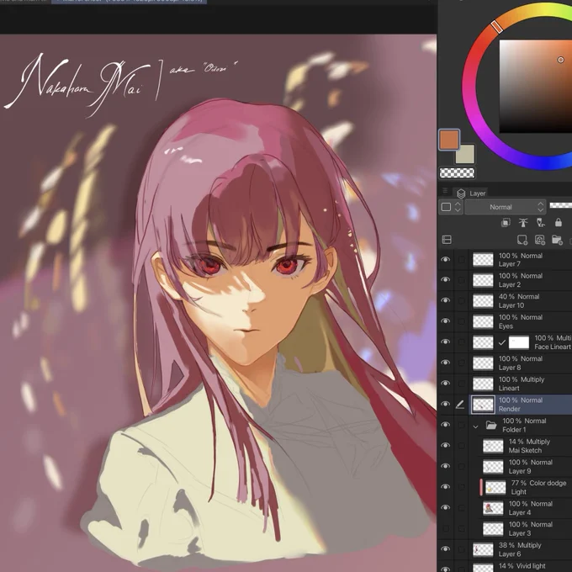
Task: Toggle Layer 4 eye icon
Action: click(446, 508)
